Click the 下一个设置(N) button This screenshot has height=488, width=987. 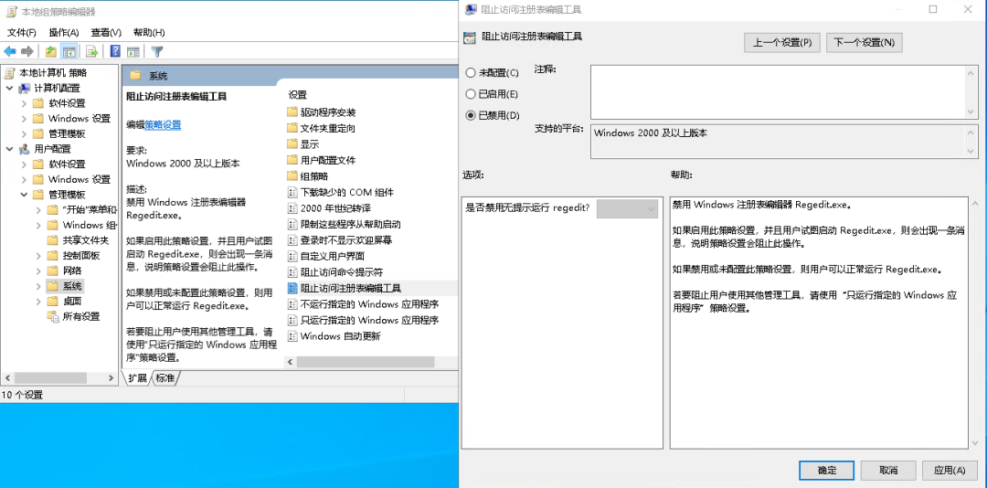865,42
